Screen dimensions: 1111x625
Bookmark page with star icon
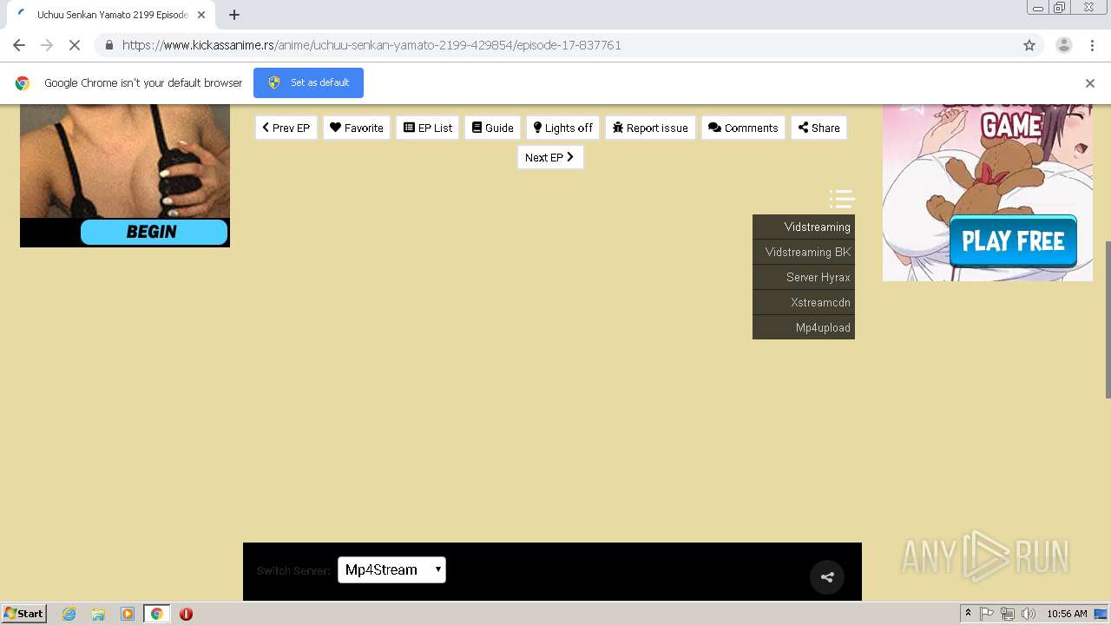(1029, 45)
